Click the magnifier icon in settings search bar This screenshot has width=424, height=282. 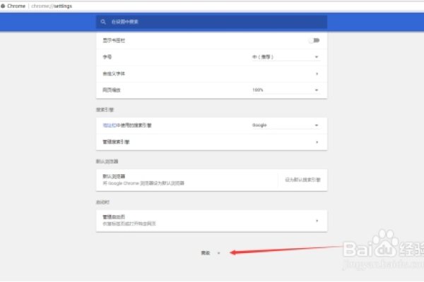103,22
